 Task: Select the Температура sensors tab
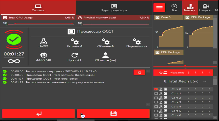click(190, 8)
